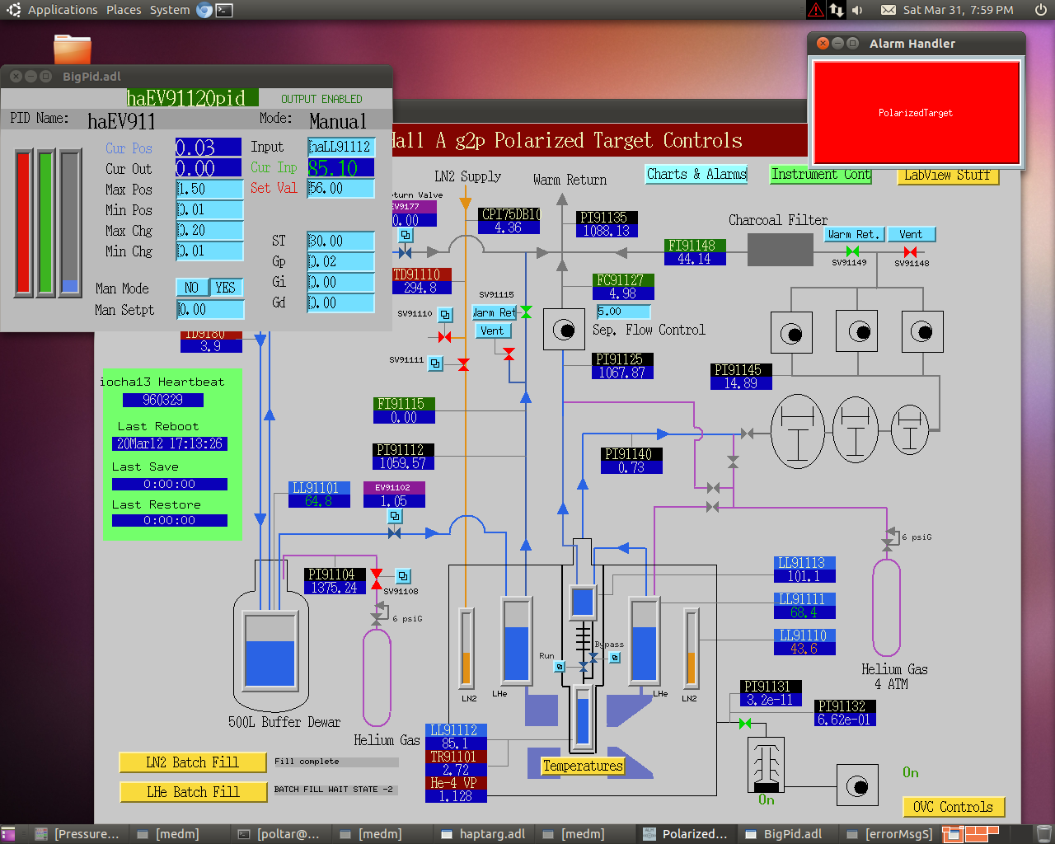Launch Chrome browser from top panel
The width and height of the screenshot is (1055, 844).
pyautogui.click(x=204, y=10)
